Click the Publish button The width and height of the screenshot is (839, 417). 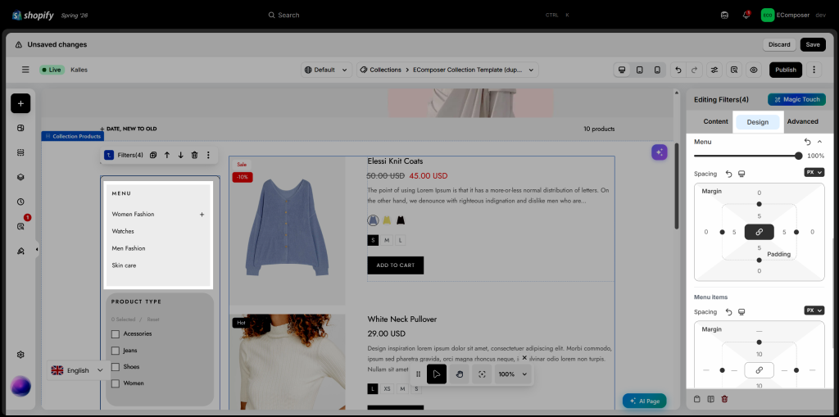coord(786,70)
